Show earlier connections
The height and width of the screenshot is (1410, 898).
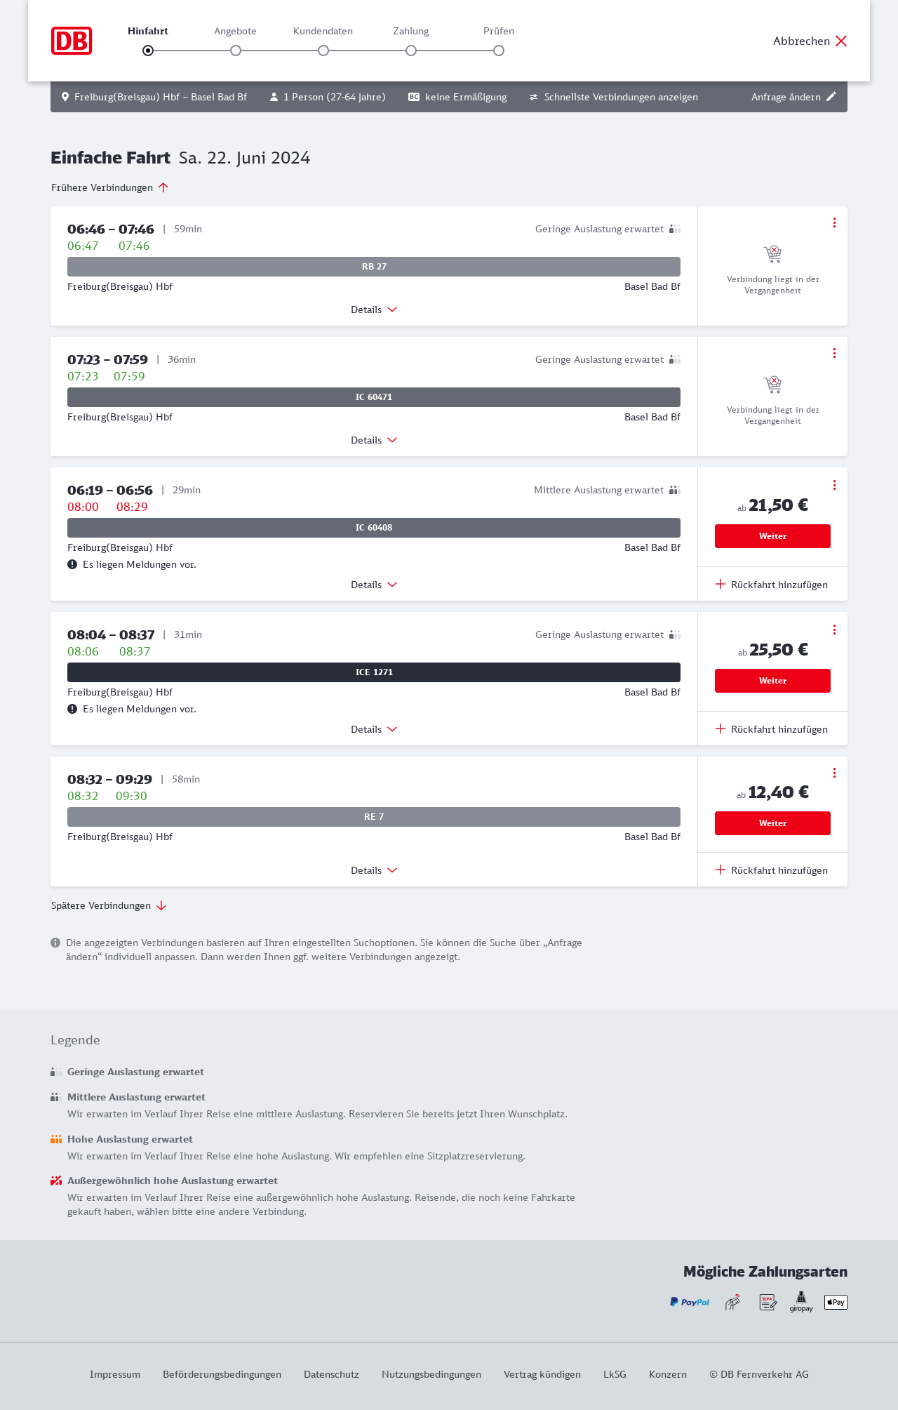click(110, 187)
